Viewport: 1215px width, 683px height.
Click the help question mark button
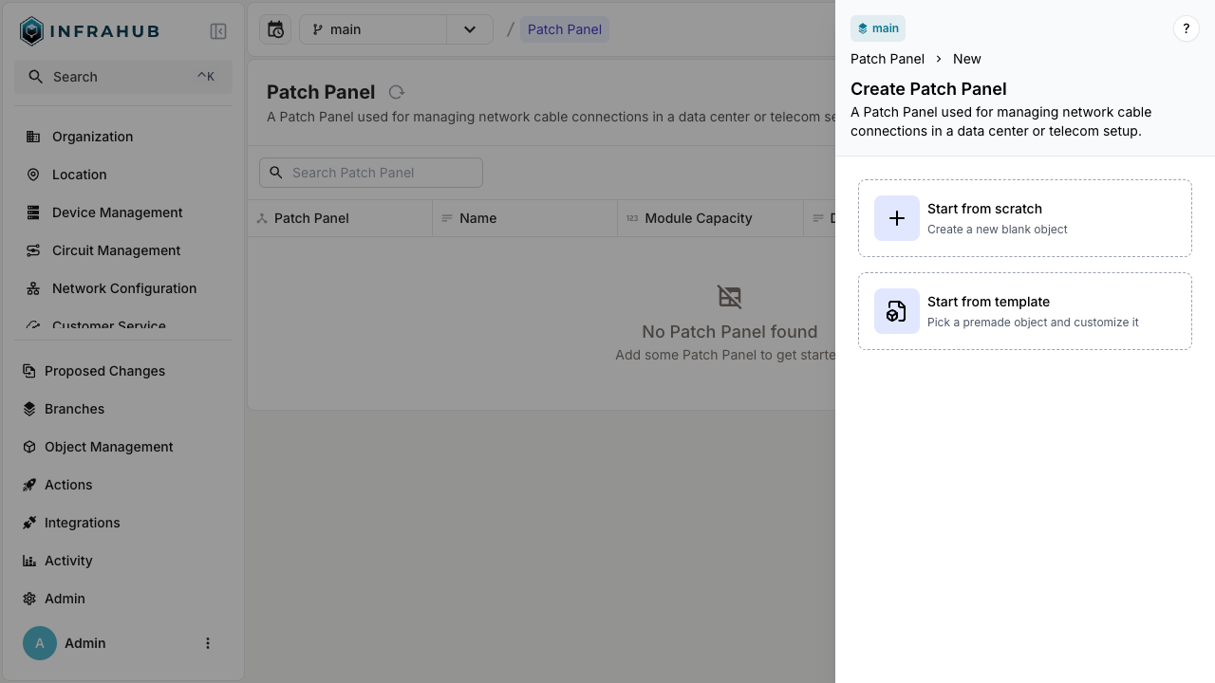[x=1186, y=29]
